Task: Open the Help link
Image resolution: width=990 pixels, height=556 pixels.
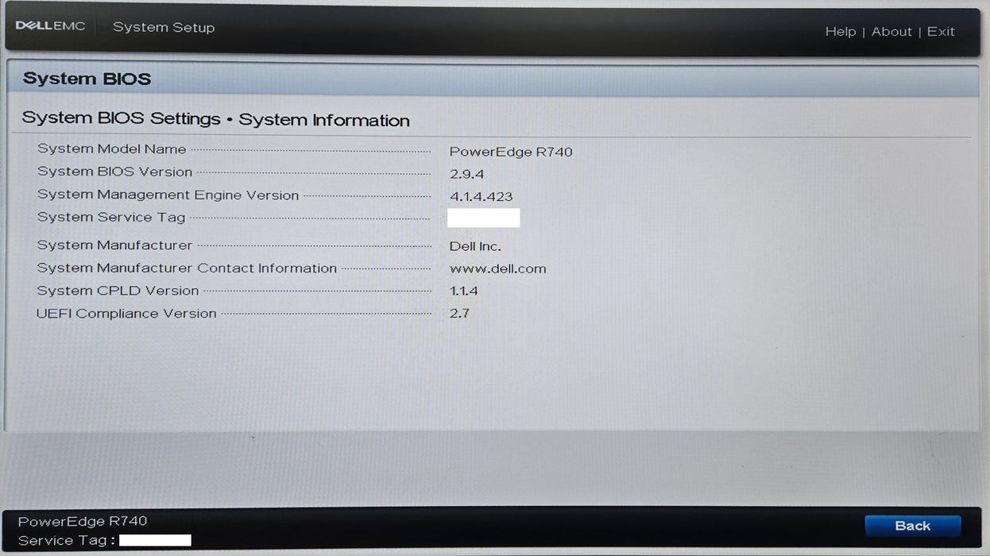Action: tap(840, 32)
